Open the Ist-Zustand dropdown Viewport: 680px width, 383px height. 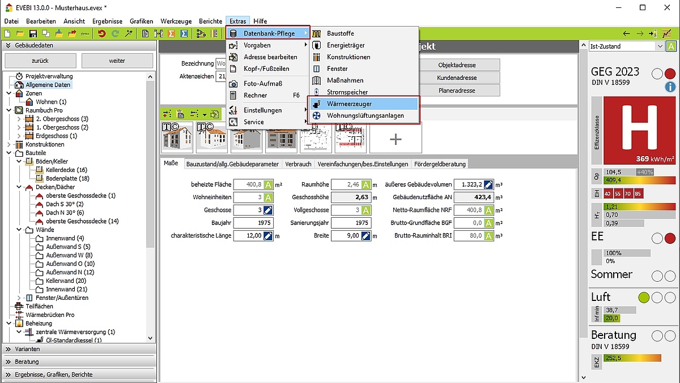pos(660,46)
